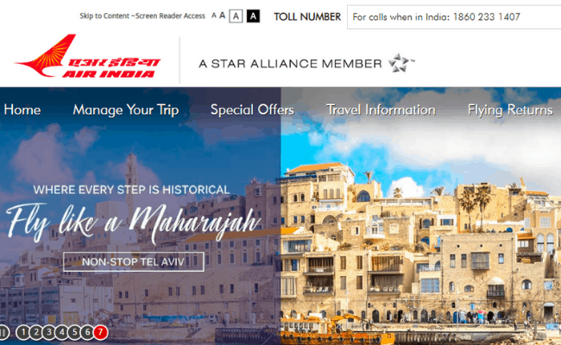Go to banner slide 5
The width and height of the screenshot is (561, 345).
click(x=75, y=332)
